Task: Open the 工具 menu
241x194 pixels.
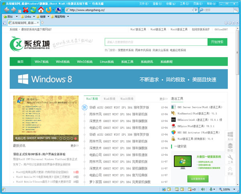Action: click(184, 4)
